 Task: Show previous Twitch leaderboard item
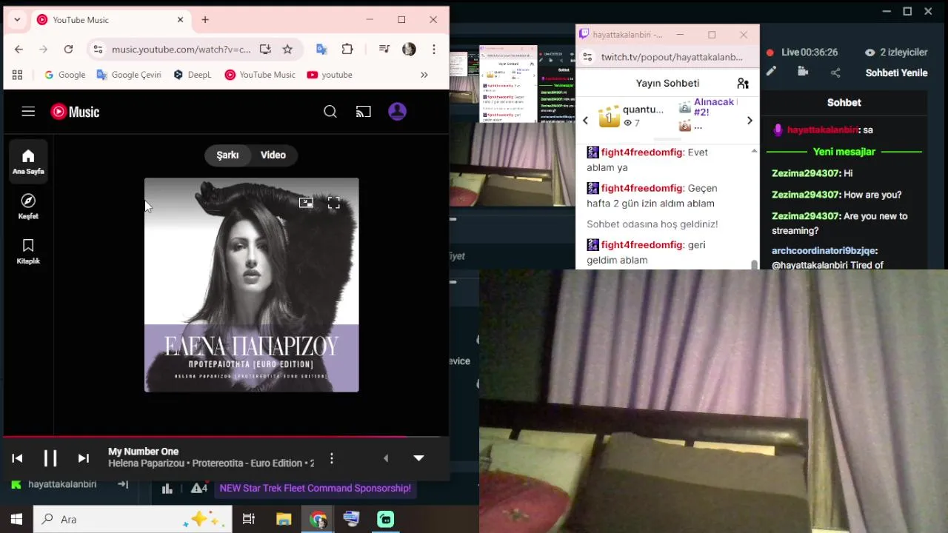[x=586, y=121]
